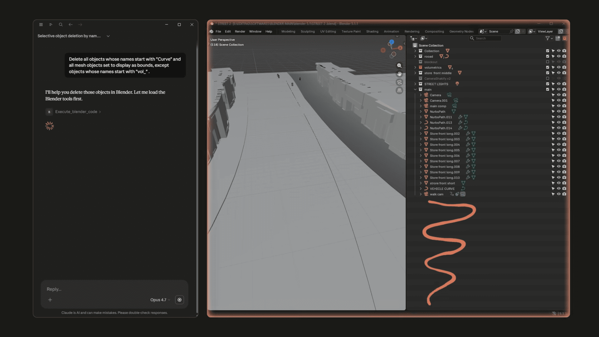Toggle the camera view icon
Screen dimensions: 599x337
(x=399, y=82)
